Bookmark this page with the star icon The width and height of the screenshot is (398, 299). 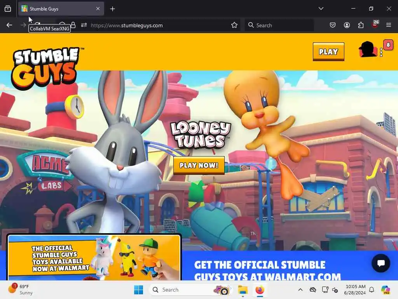[234, 25]
